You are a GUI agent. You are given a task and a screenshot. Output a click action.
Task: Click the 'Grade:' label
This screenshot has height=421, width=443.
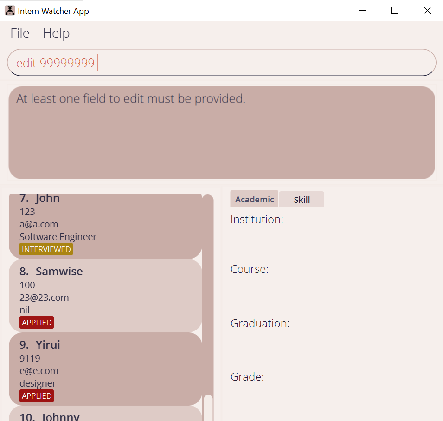[x=247, y=376]
